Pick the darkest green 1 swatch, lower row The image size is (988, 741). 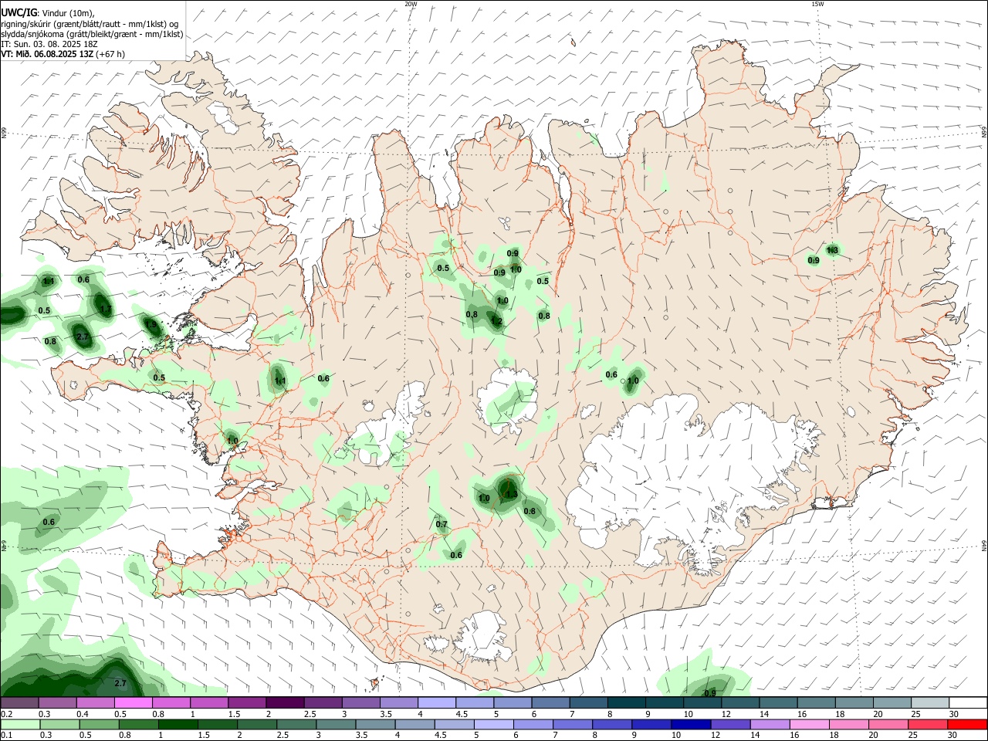(x=178, y=724)
